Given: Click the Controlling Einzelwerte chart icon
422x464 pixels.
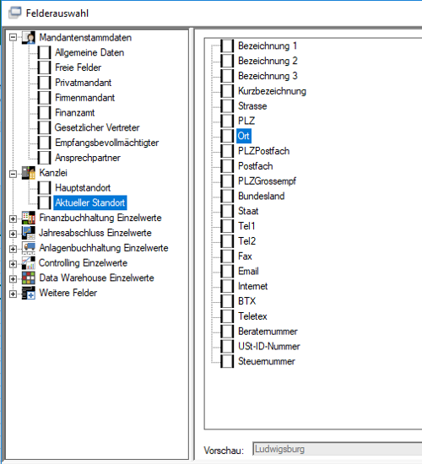Looking at the screenshot, I should point(29,263).
